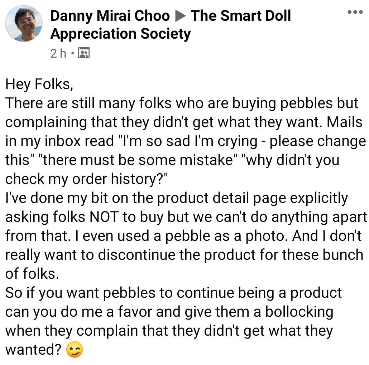Click the arrow between author and group name
This screenshot has height=365, width=369.
[181, 16]
